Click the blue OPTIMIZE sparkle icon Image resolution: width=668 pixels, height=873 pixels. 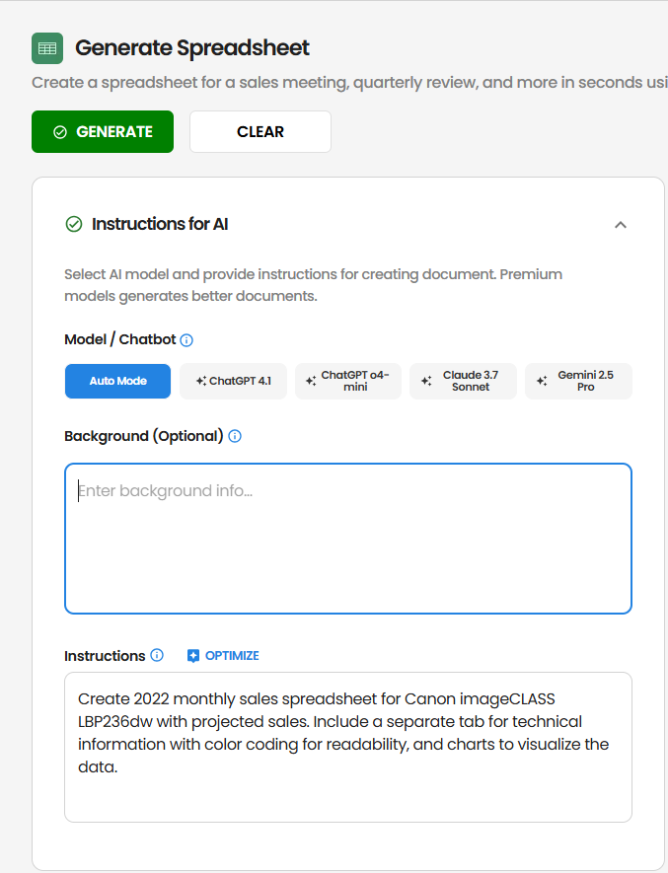[193, 654]
